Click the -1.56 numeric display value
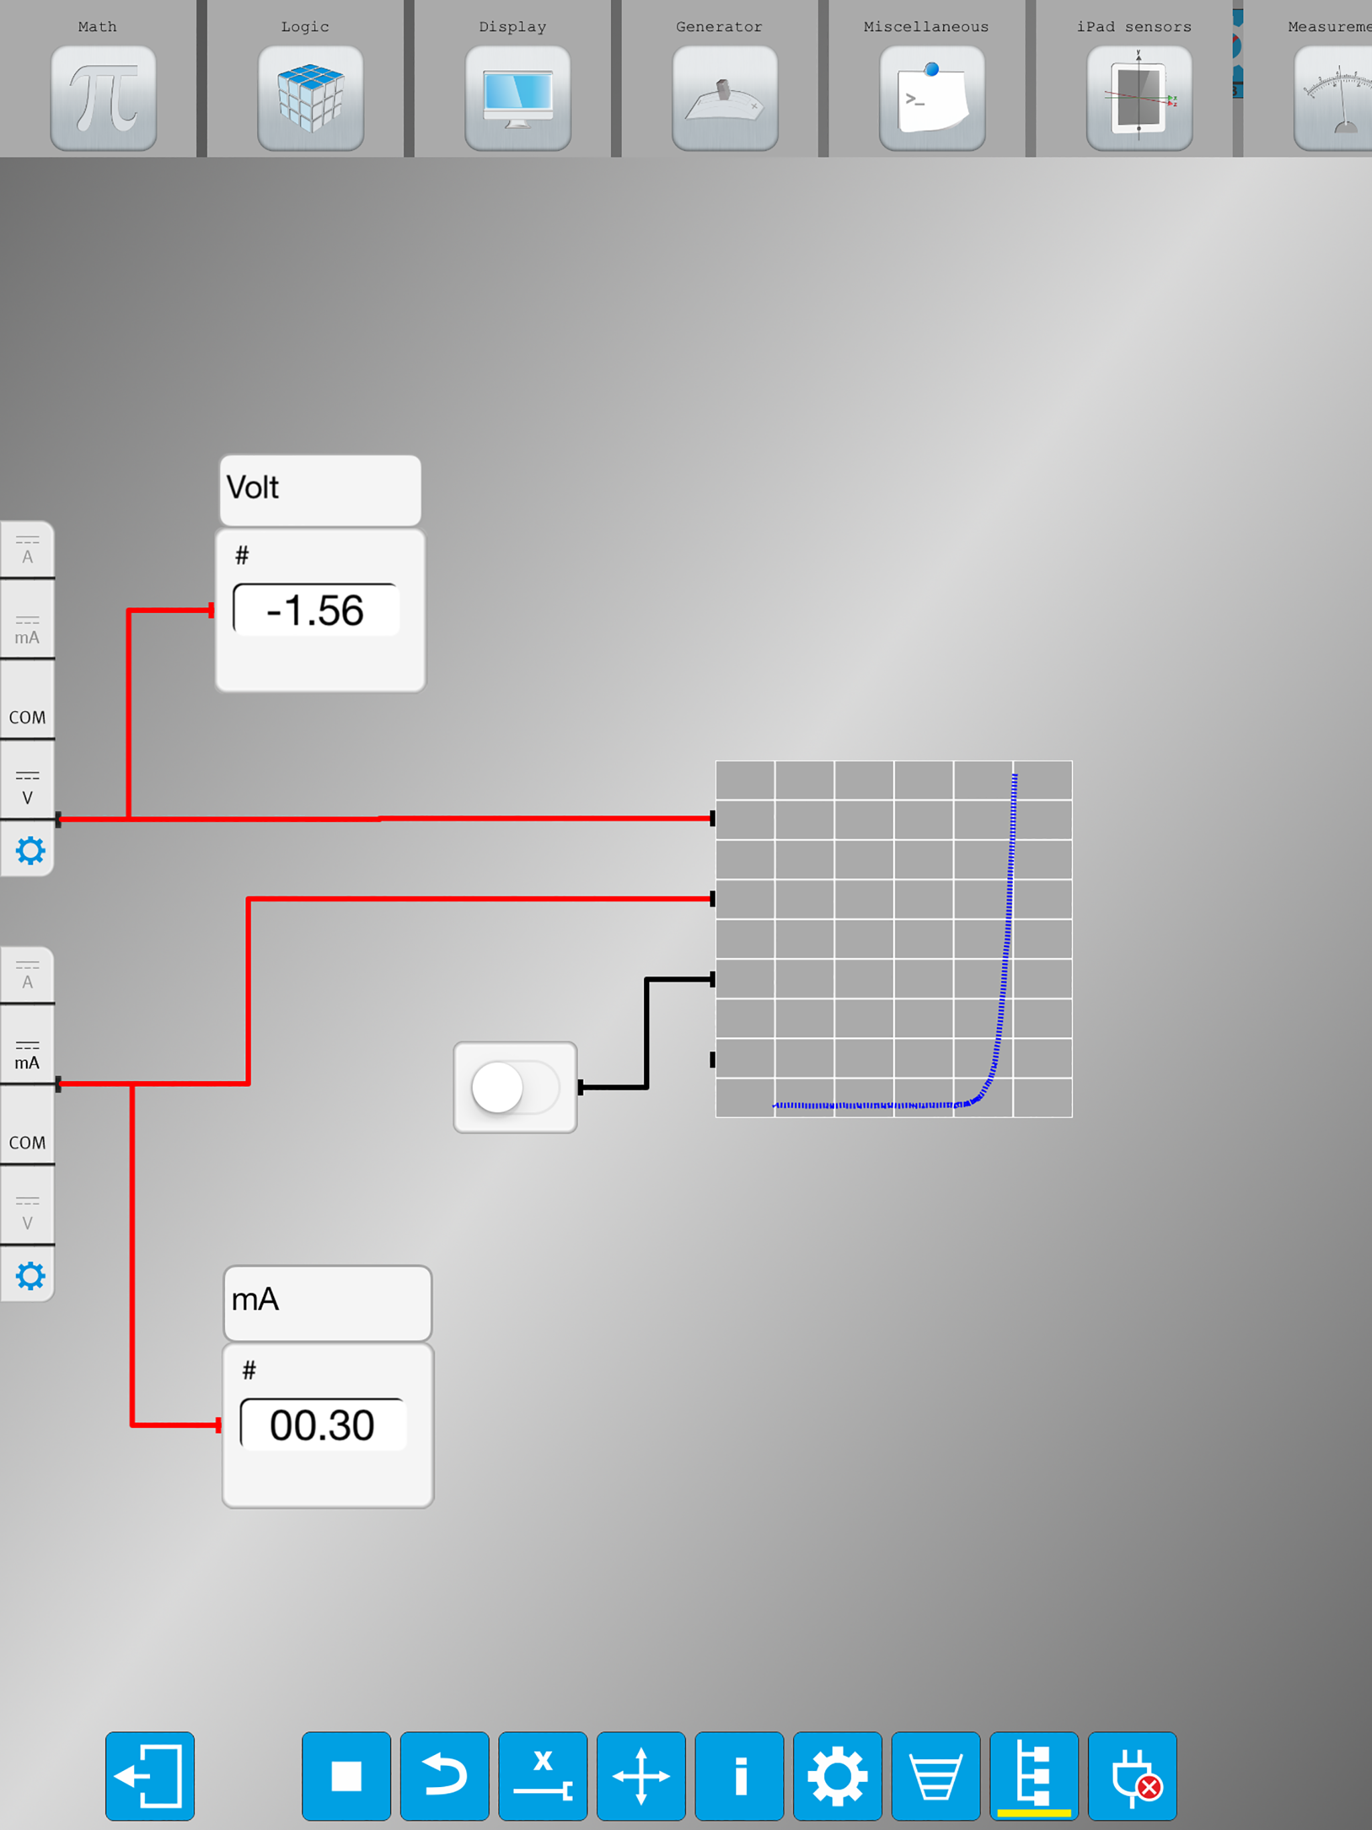Viewport: 1372px width, 1830px height. pos(316,610)
